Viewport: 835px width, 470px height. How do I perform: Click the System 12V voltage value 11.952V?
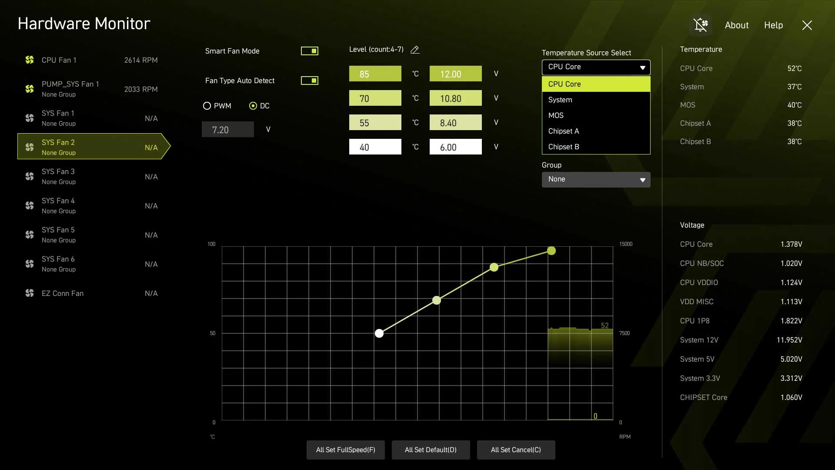[x=789, y=340]
